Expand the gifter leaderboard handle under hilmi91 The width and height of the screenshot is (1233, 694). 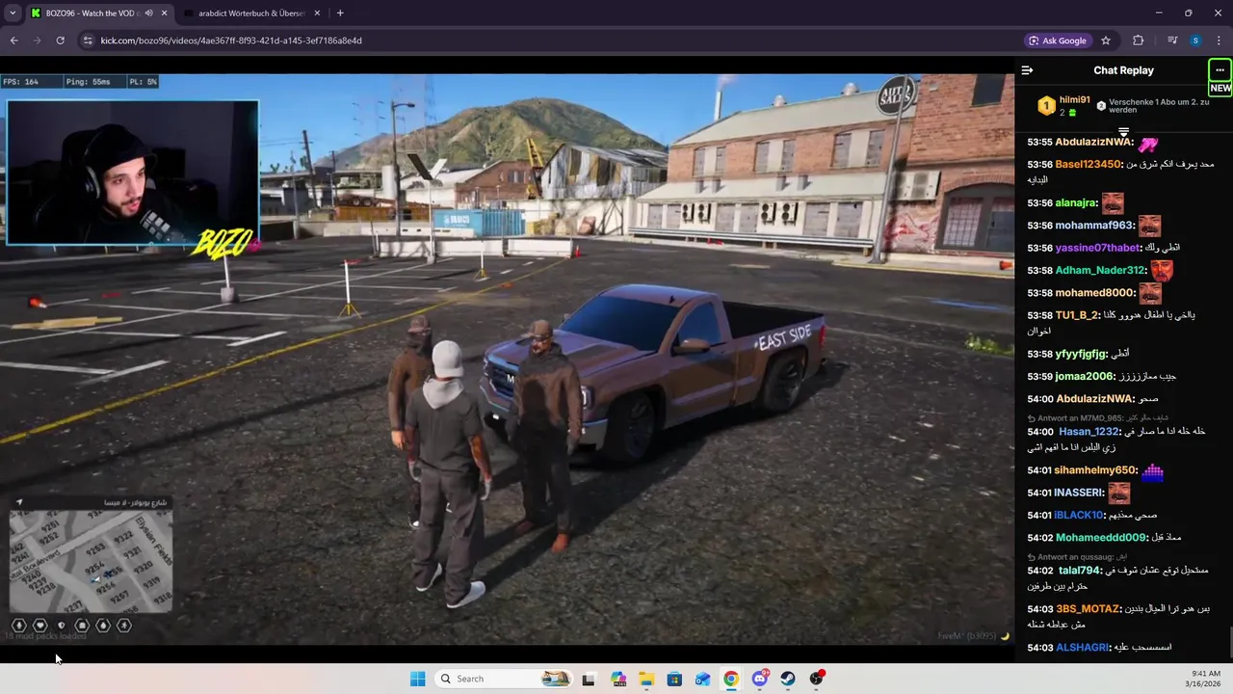(x=1123, y=131)
